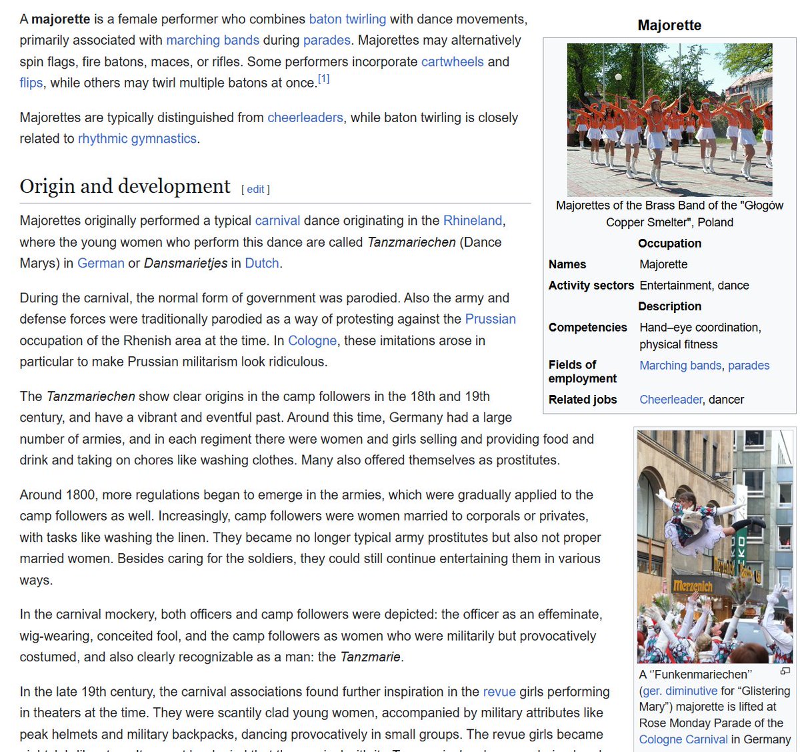
Task: Jump to citation [1] footnote
Action: 323,79
